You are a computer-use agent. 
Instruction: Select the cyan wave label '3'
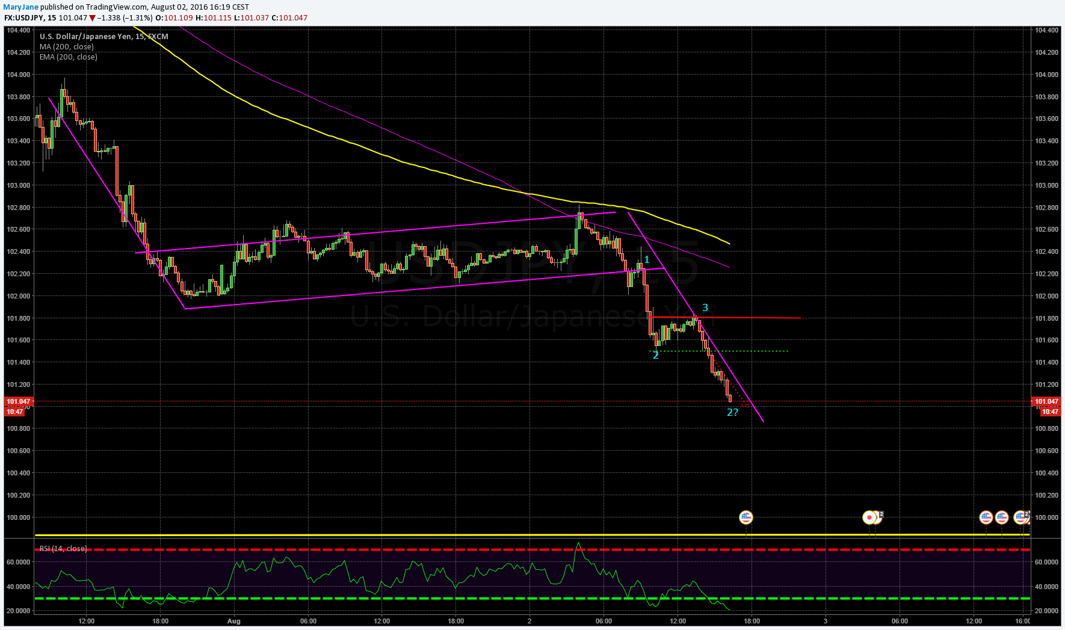coord(705,307)
